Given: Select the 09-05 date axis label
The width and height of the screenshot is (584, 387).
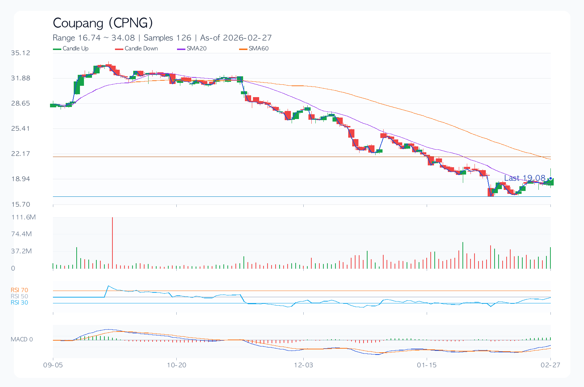Looking at the screenshot, I should pos(53,365).
